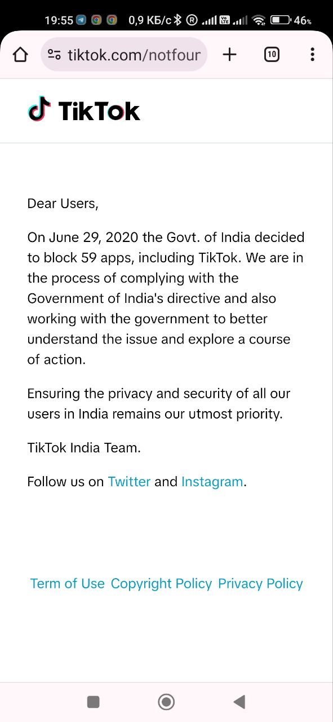Open a new tab with plus icon
This screenshot has width=333, height=722.
[229, 54]
